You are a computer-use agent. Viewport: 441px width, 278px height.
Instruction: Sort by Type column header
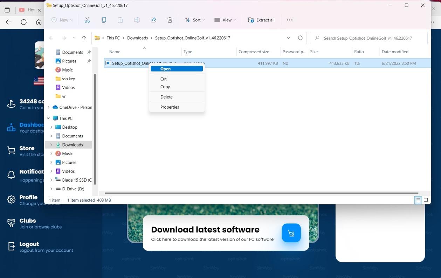pyautogui.click(x=188, y=52)
